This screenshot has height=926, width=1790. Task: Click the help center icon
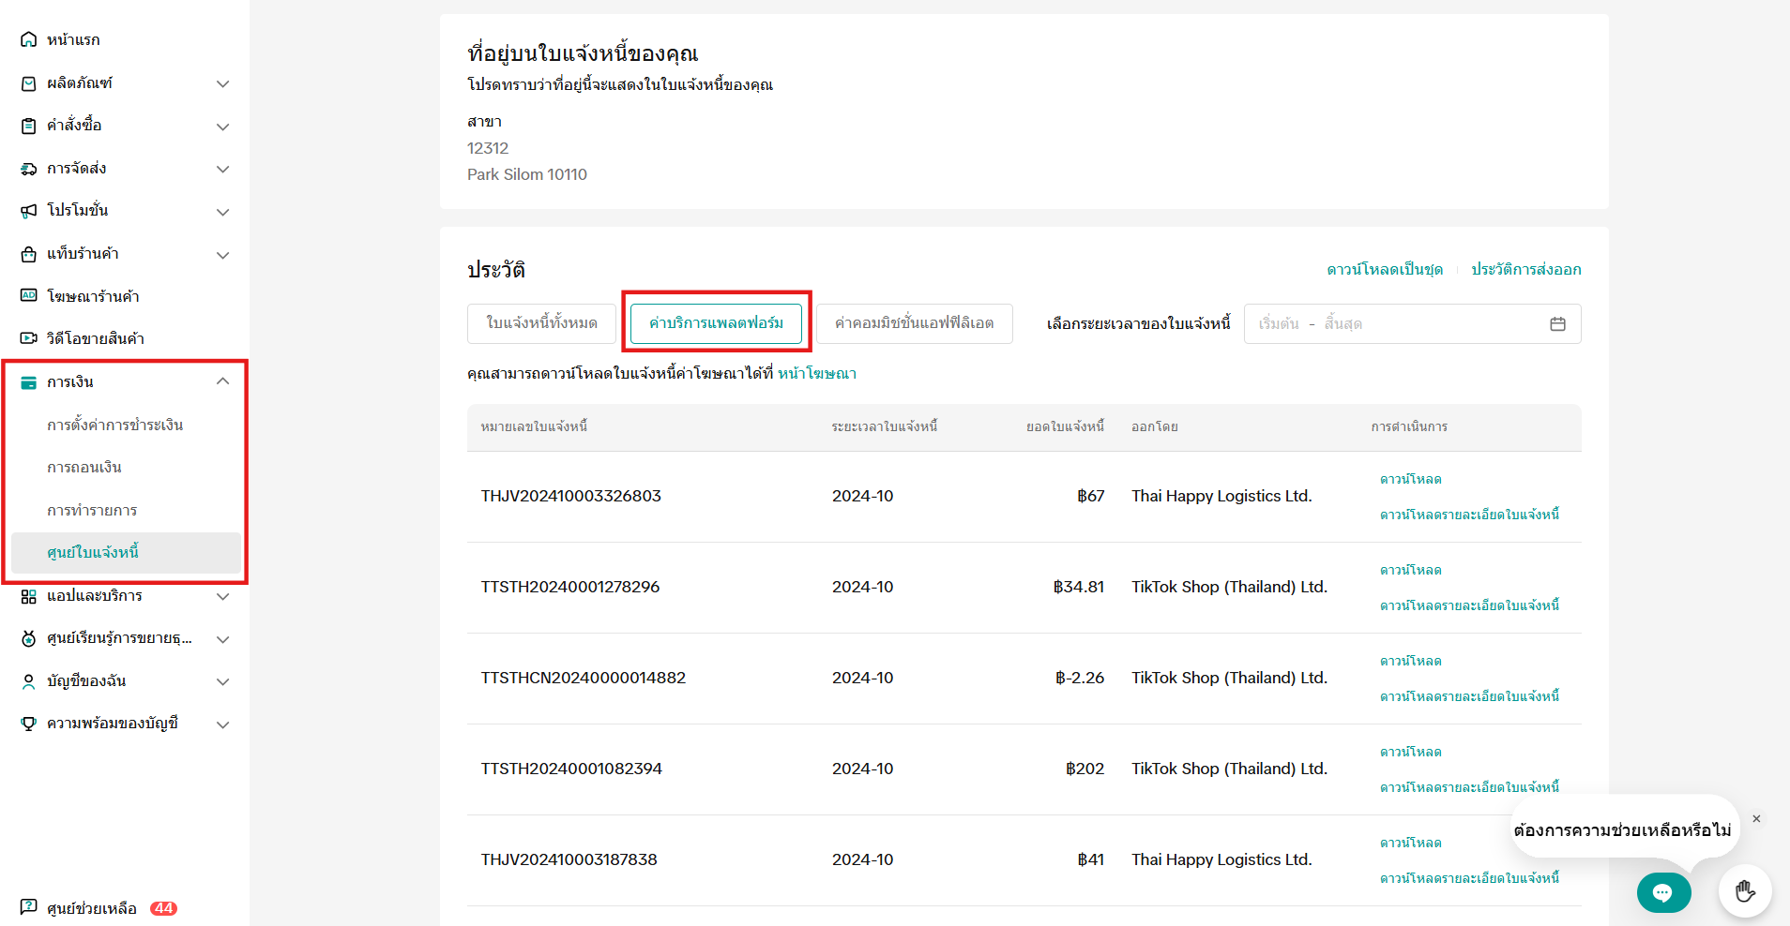(x=29, y=907)
